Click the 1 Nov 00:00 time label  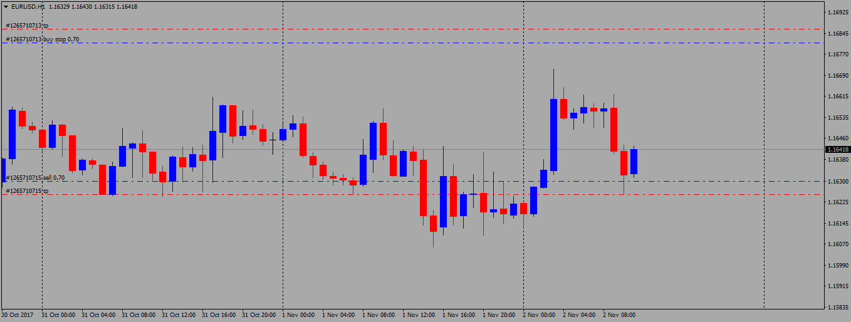pos(298,315)
